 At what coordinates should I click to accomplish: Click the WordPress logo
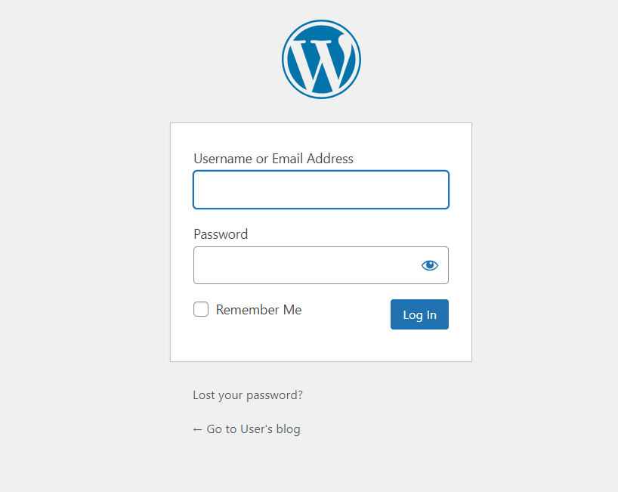(321, 59)
